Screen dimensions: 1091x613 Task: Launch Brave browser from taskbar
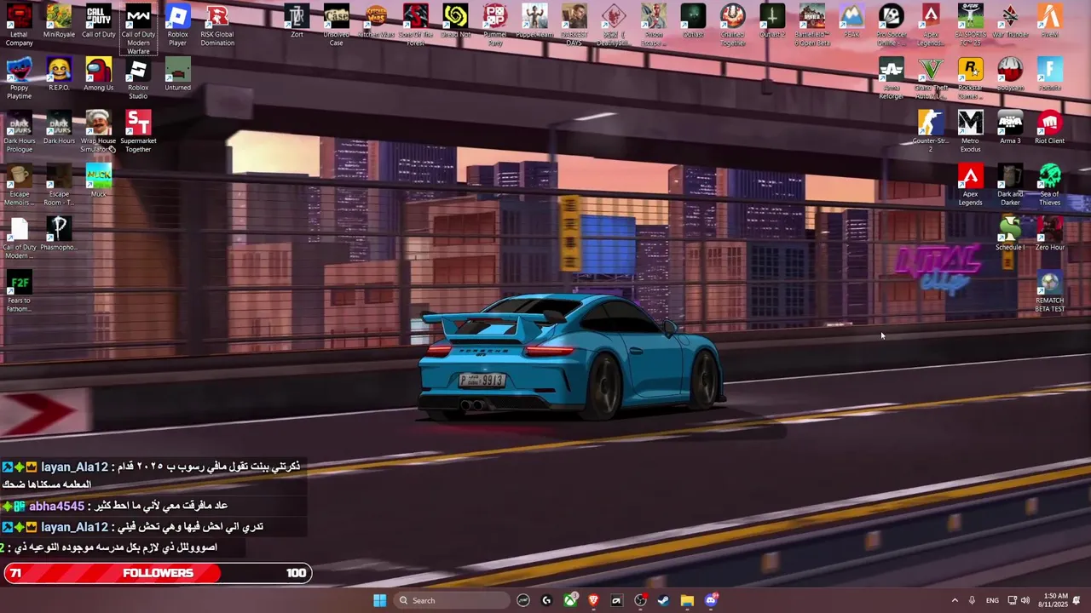(x=593, y=600)
